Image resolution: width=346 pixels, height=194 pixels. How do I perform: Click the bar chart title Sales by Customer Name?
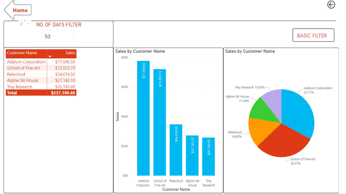coord(140,51)
